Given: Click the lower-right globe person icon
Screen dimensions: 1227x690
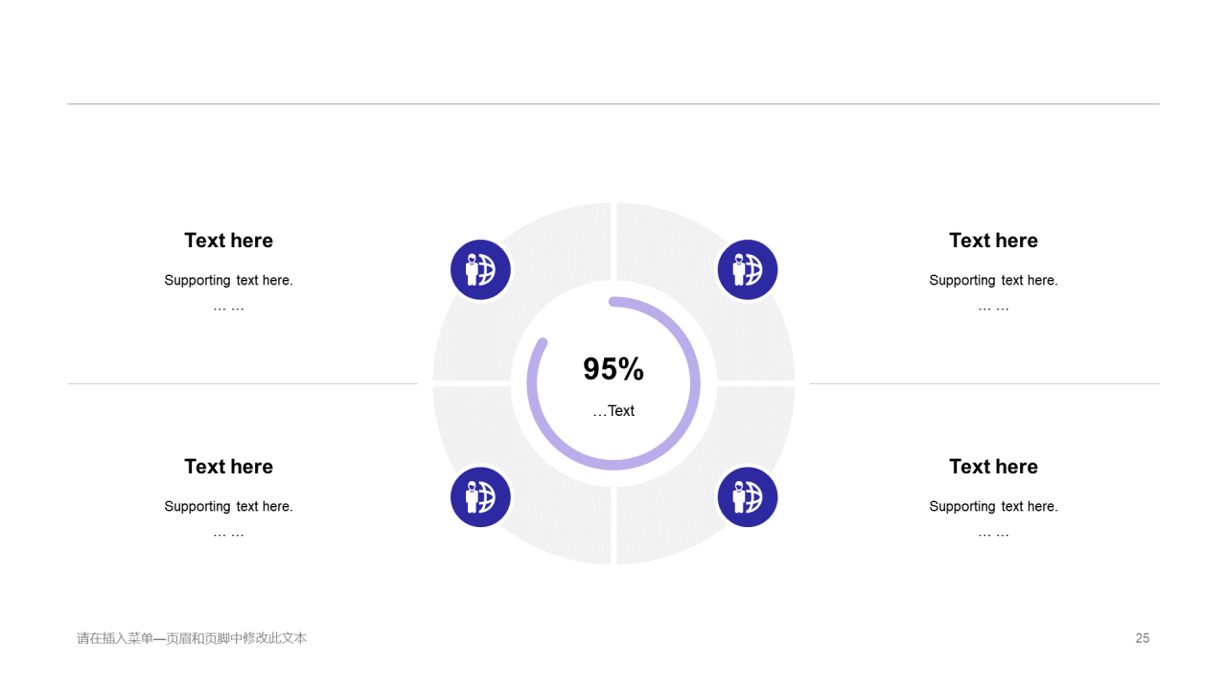Looking at the screenshot, I should 748,496.
